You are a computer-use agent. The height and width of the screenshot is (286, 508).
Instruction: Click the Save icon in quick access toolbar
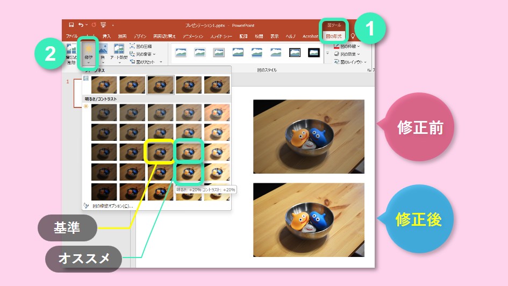click(71, 25)
